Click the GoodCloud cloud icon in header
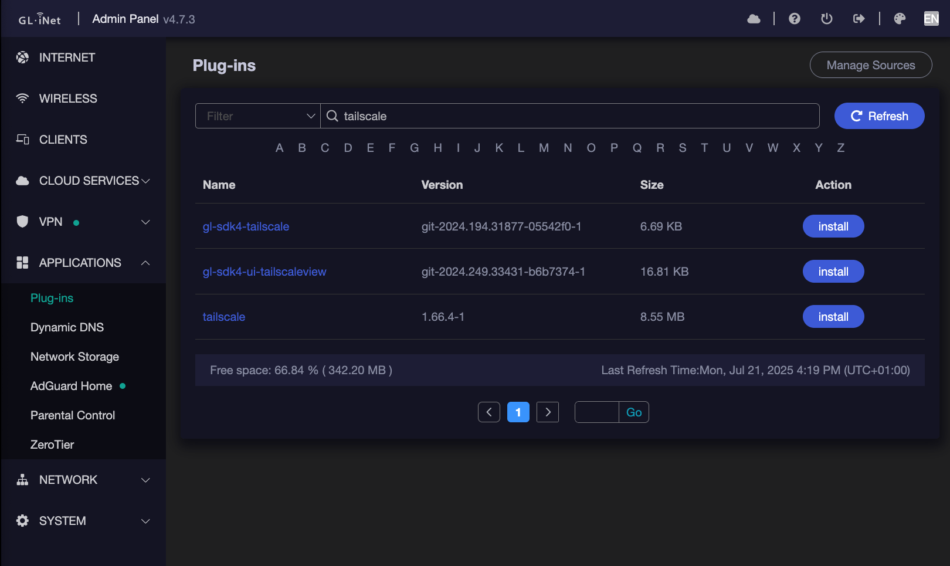The image size is (950, 566). 754,19
